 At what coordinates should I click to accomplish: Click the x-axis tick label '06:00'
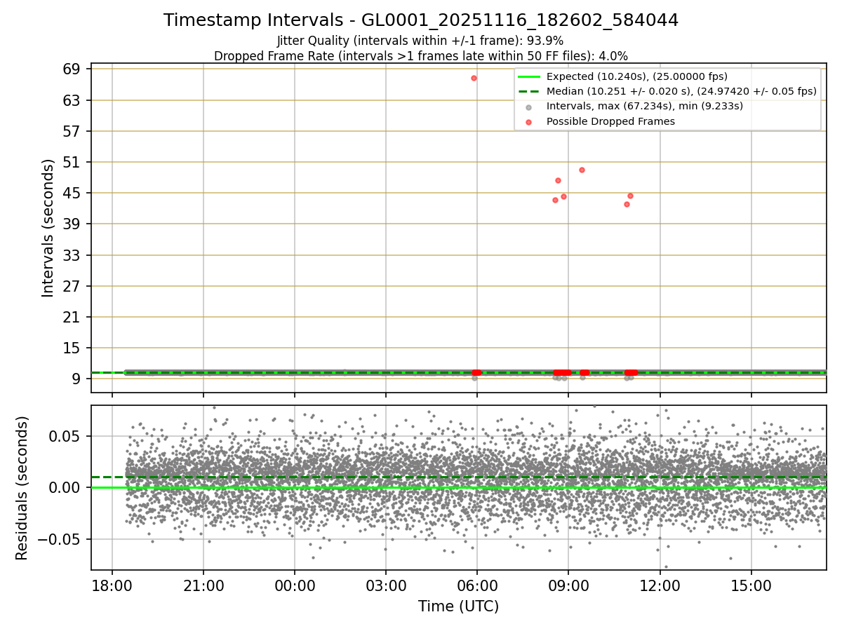point(477,585)
